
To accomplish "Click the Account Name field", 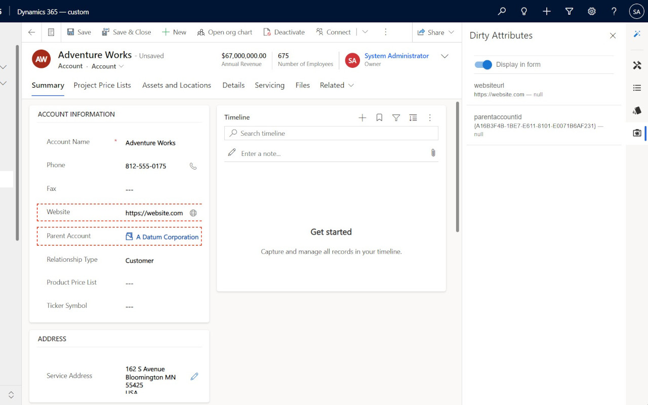I will (x=163, y=143).
